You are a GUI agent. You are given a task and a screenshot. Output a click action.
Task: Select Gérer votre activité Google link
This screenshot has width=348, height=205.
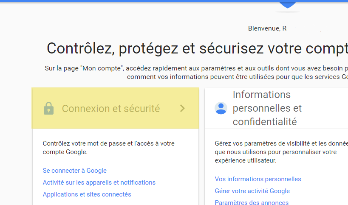(x=252, y=191)
